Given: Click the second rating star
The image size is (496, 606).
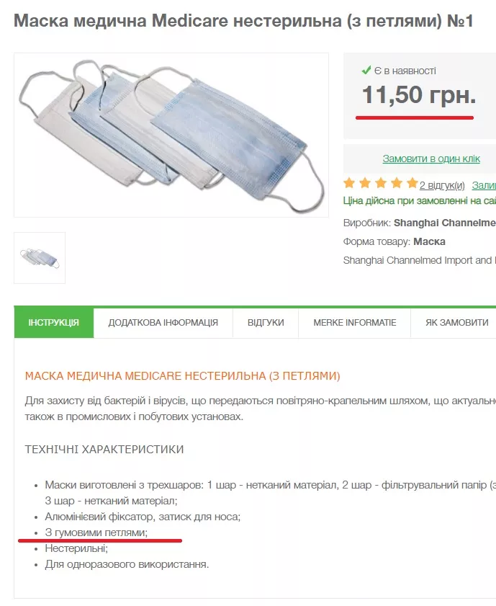Looking at the screenshot, I should point(366,183).
